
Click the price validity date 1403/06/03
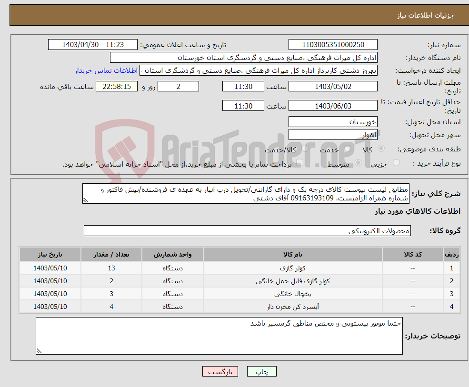tap(333, 106)
